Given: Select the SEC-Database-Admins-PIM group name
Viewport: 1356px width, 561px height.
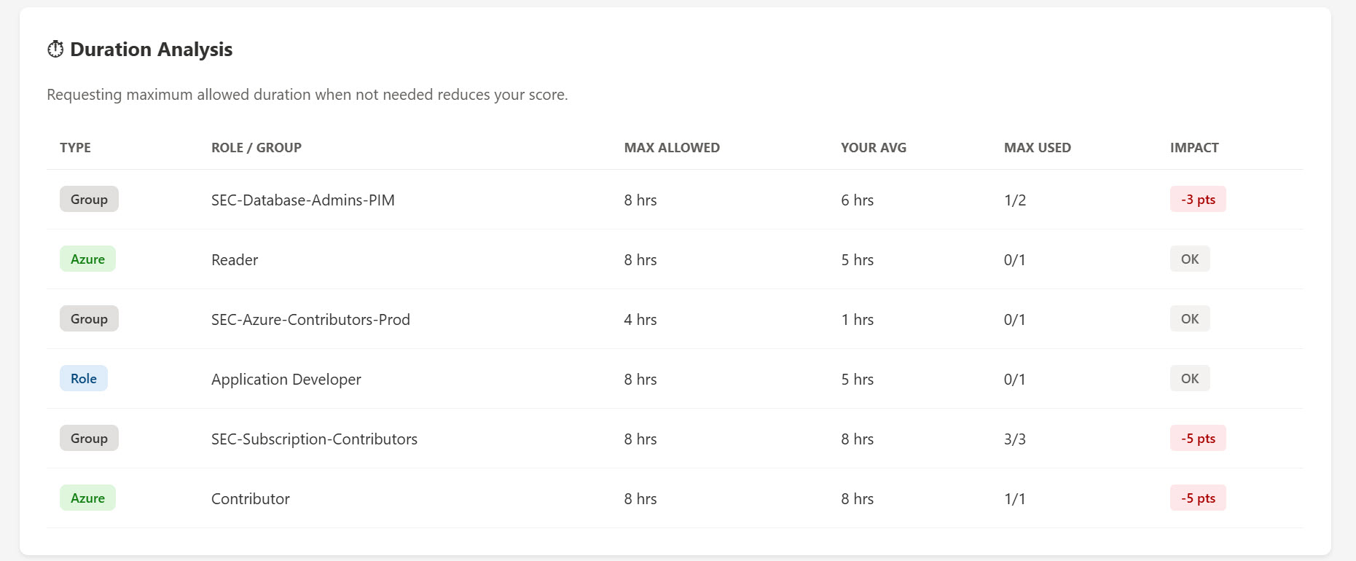Looking at the screenshot, I should click(303, 200).
